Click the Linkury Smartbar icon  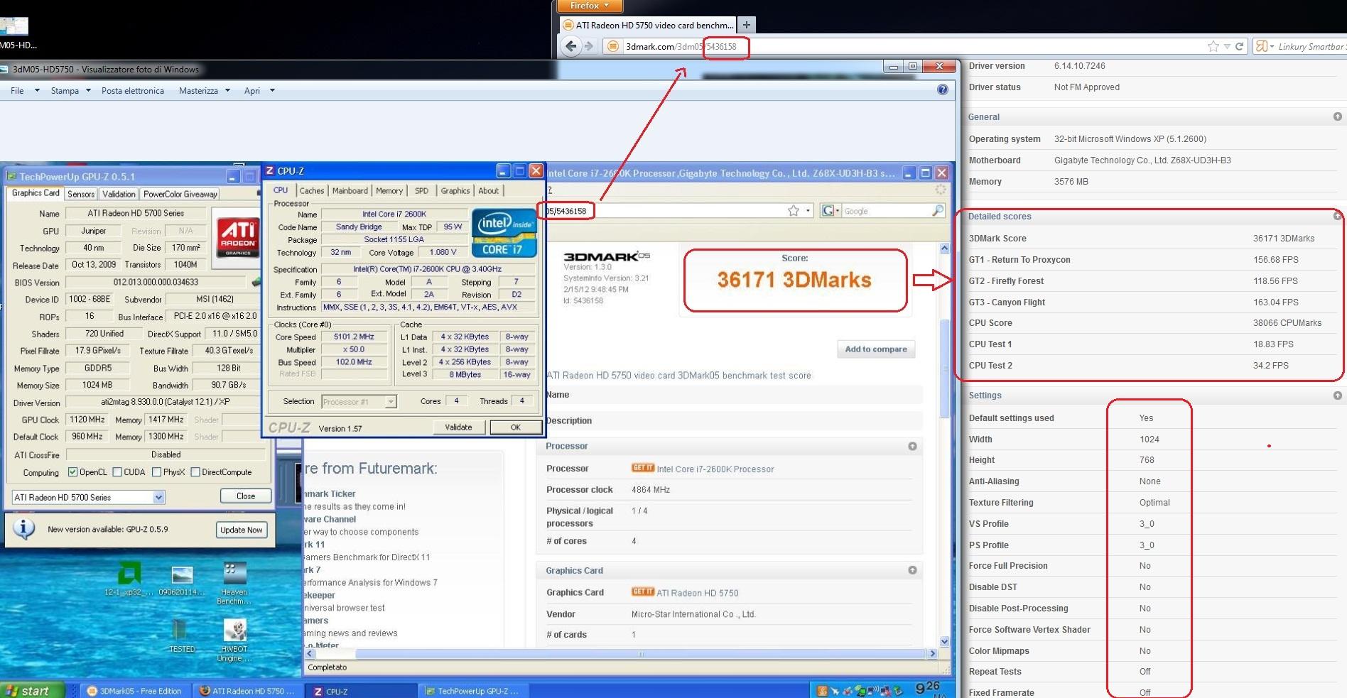click(1262, 46)
